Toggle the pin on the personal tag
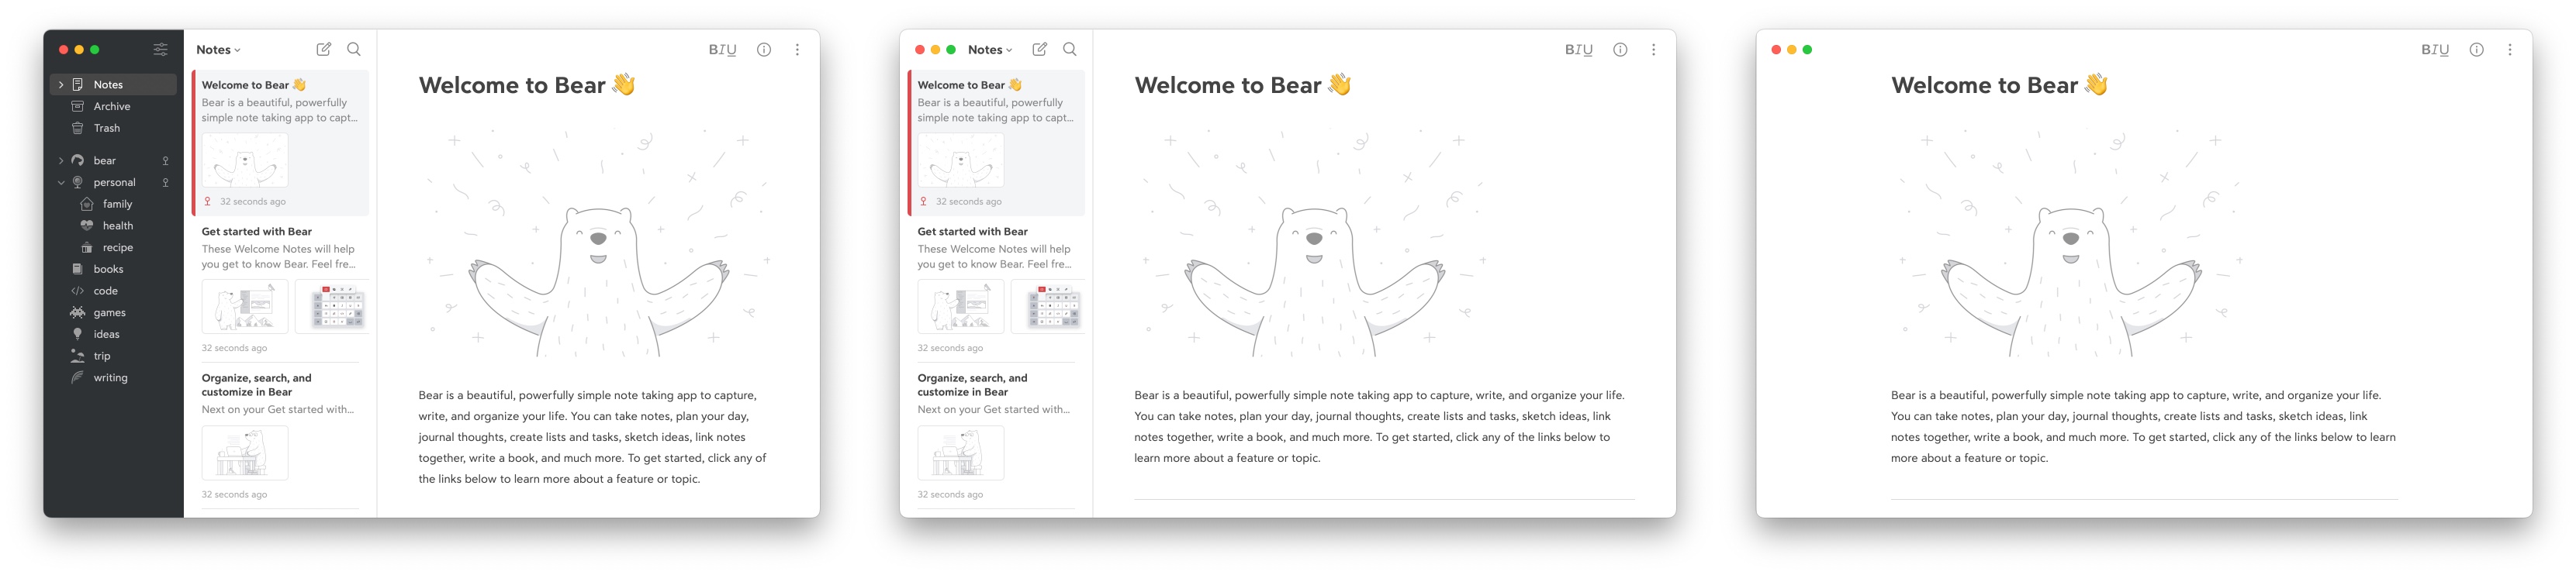Screen dimensions: 2576x575 click(166, 183)
